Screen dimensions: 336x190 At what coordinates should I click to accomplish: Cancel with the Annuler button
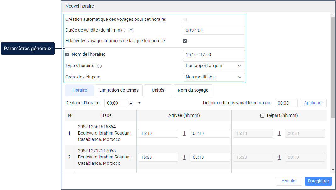pyautogui.click(x=289, y=181)
